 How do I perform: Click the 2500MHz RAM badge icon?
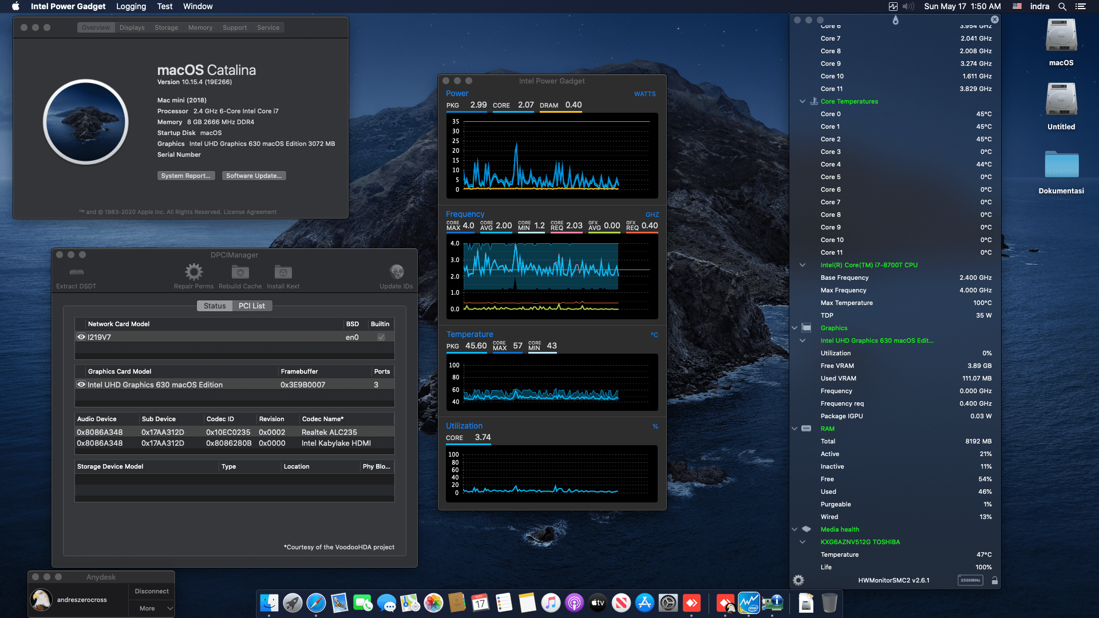pos(970,580)
